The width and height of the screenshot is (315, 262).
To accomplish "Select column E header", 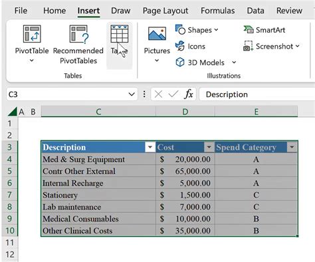I will [x=257, y=112].
